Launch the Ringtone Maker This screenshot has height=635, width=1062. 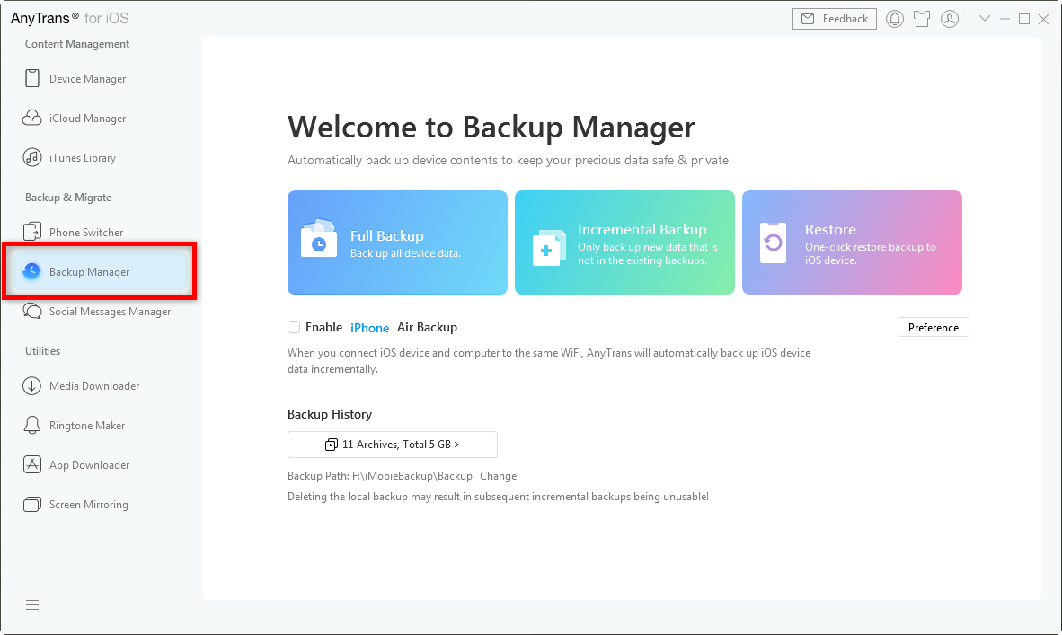86,425
